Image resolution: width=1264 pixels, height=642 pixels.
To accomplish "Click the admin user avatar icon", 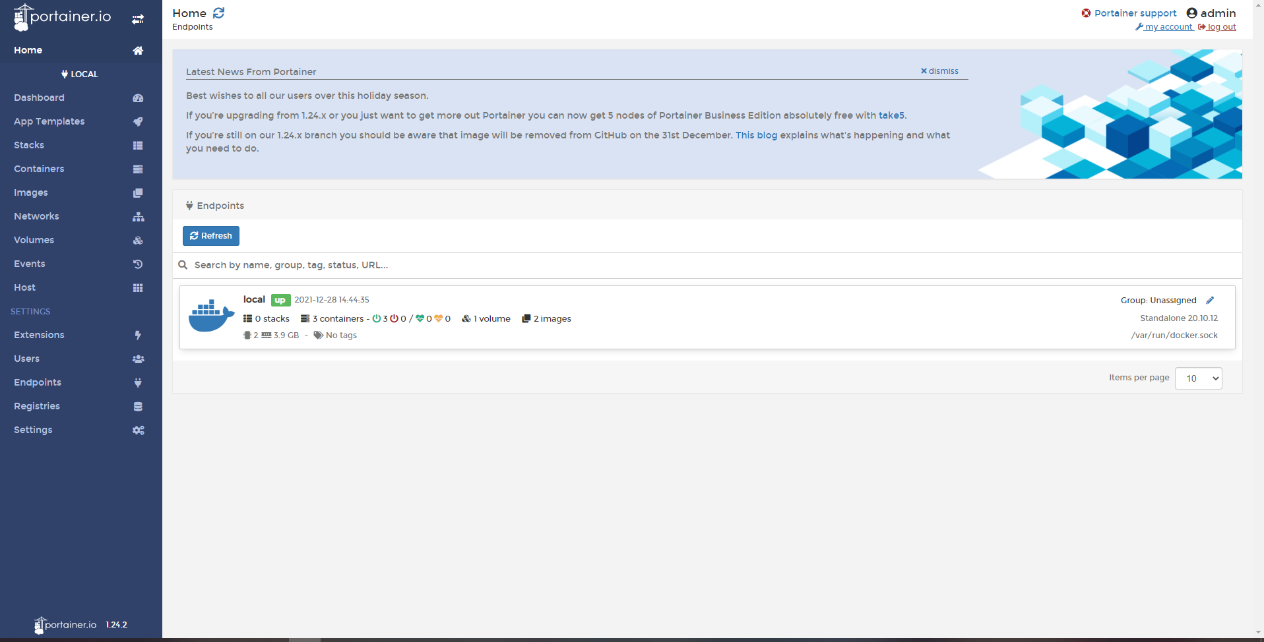I will [x=1191, y=13].
